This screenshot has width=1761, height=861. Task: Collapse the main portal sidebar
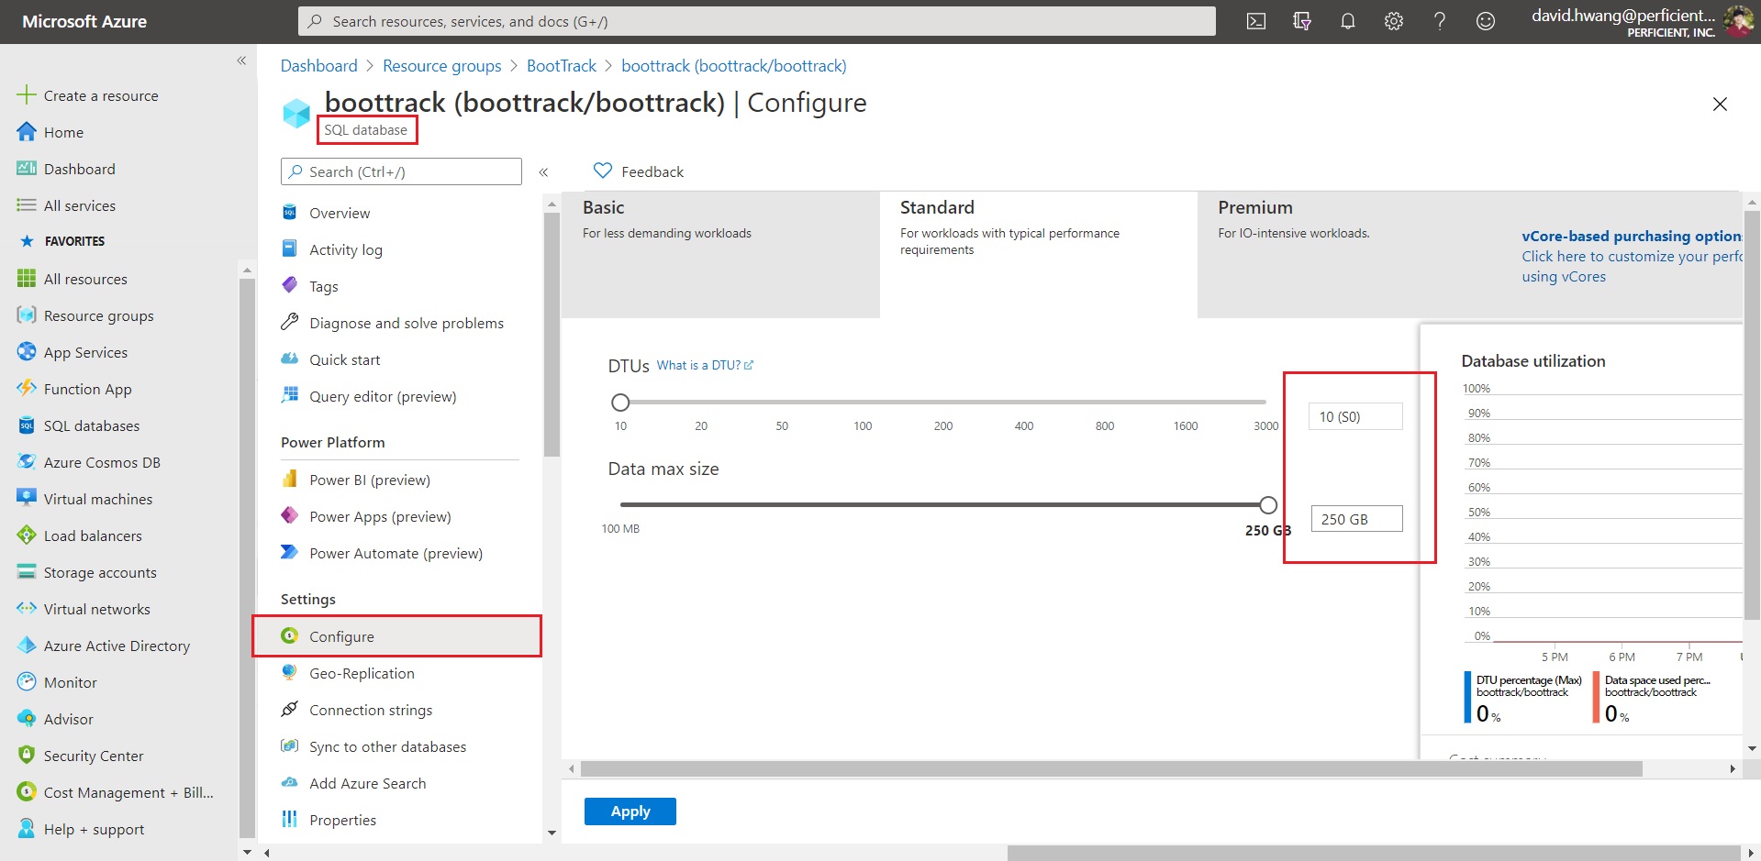point(242,61)
